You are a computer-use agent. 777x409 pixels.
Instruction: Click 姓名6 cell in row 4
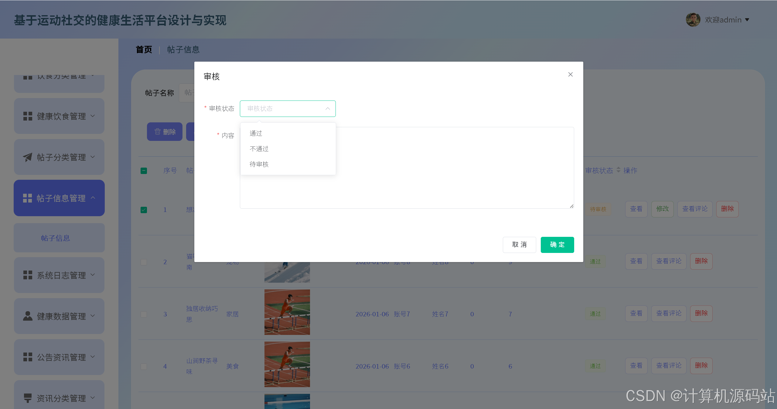(x=440, y=366)
